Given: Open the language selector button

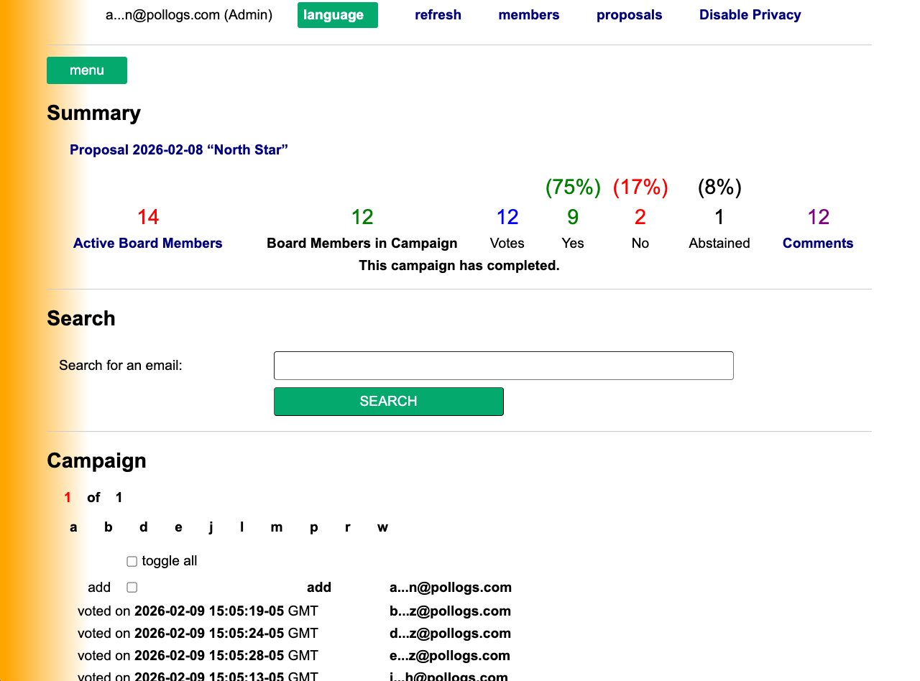Looking at the screenshot, I should pyautogui.click(x=337, y=14).
